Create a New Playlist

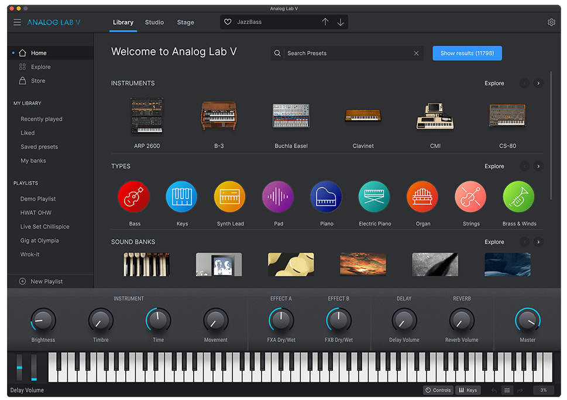click(x=46, y=282)
